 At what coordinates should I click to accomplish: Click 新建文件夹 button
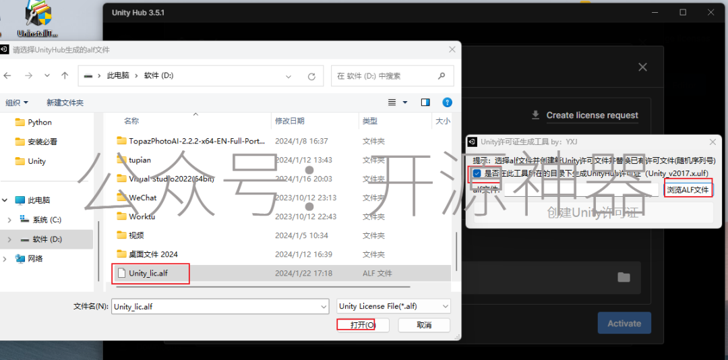click(x=65, y=102)
